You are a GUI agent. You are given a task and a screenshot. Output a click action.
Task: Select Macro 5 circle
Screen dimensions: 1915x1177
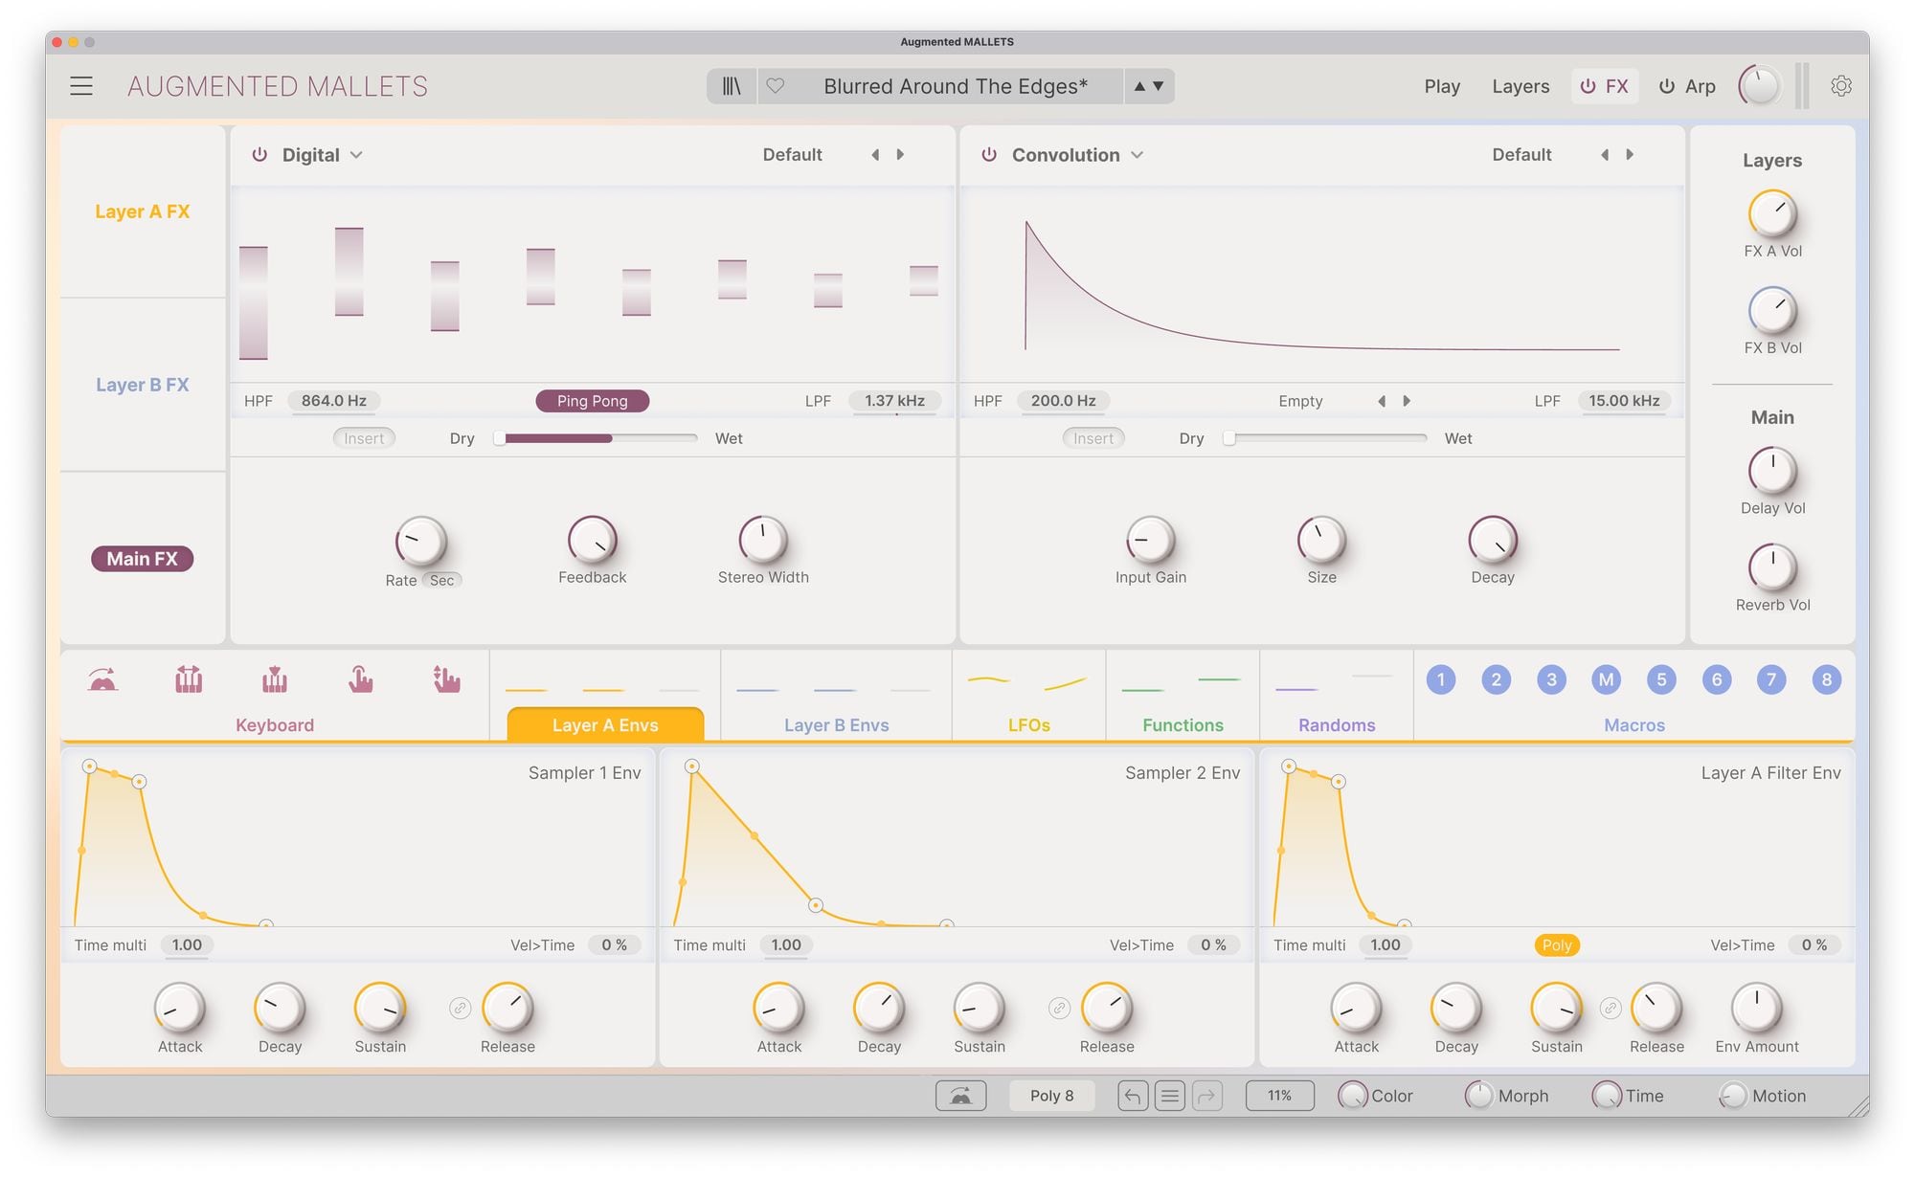[1661, 679]
